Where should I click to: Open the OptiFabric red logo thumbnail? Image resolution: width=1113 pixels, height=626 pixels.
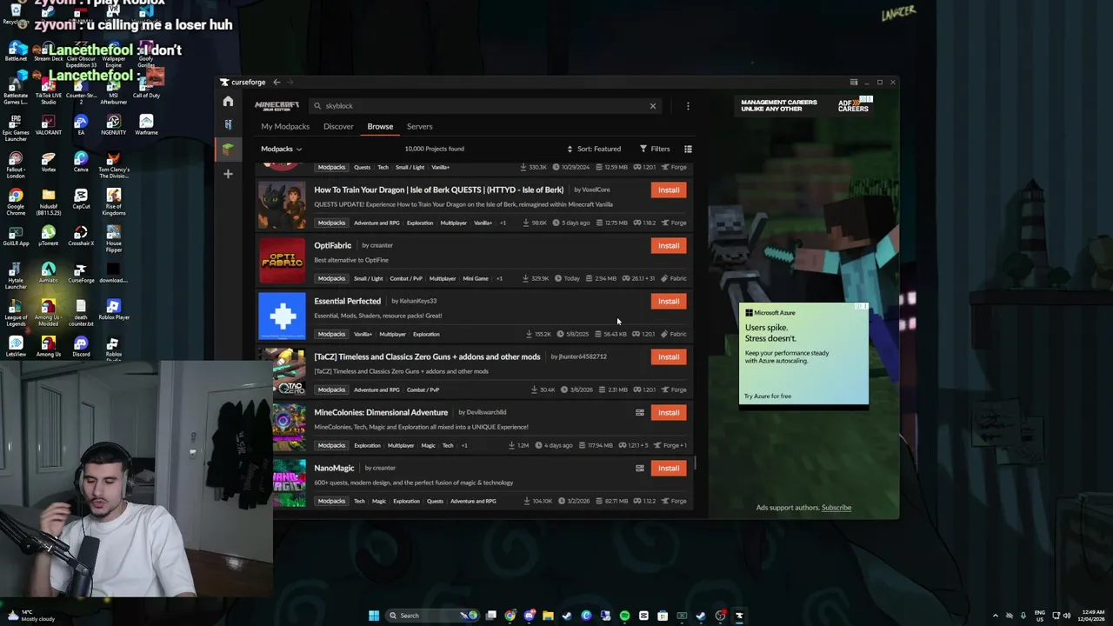tap(282, 261)
